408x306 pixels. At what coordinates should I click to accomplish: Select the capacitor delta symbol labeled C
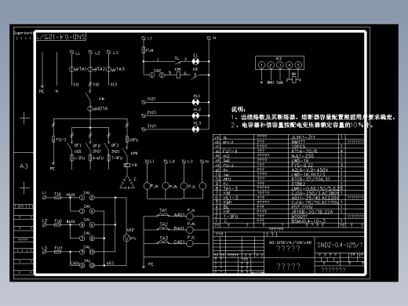[x=127, y=183]
